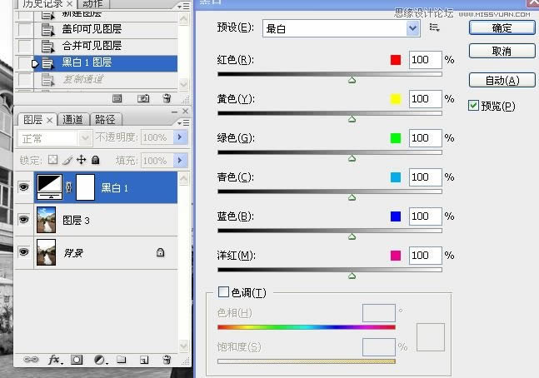The image size is (539, 378).
Task: Expand the 预设 preset dropdown
Action: (x=412, y=28)
